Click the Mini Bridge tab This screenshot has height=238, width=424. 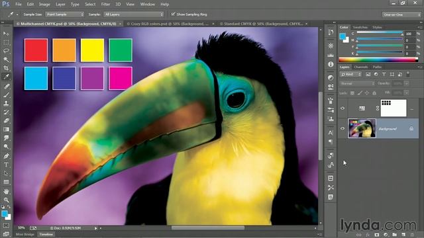pyautogui.click(x=25, y=235)
